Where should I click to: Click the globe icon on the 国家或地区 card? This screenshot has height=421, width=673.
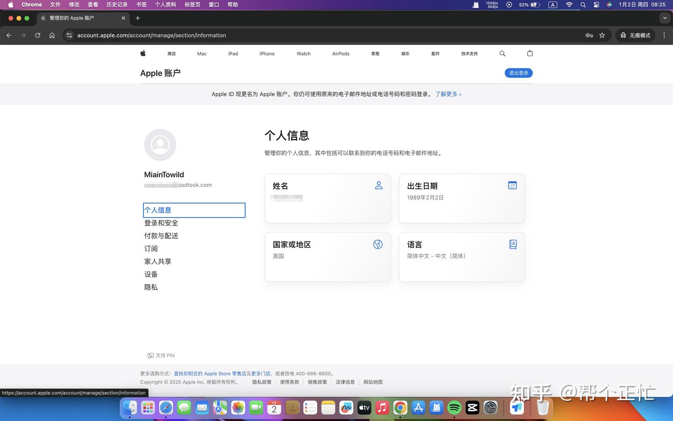(x=378, y=244)
